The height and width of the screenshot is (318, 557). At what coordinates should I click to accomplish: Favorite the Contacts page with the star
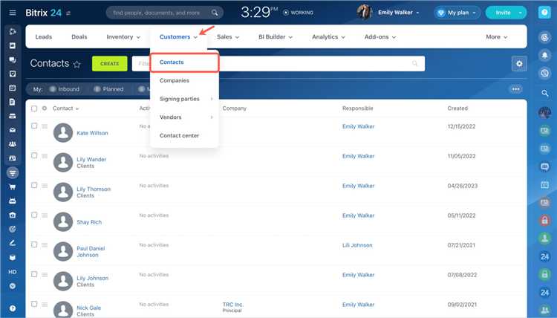[x=76, y=65]
